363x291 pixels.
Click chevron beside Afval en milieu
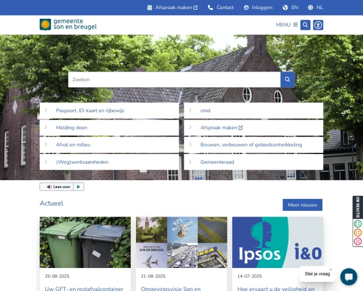46,144
